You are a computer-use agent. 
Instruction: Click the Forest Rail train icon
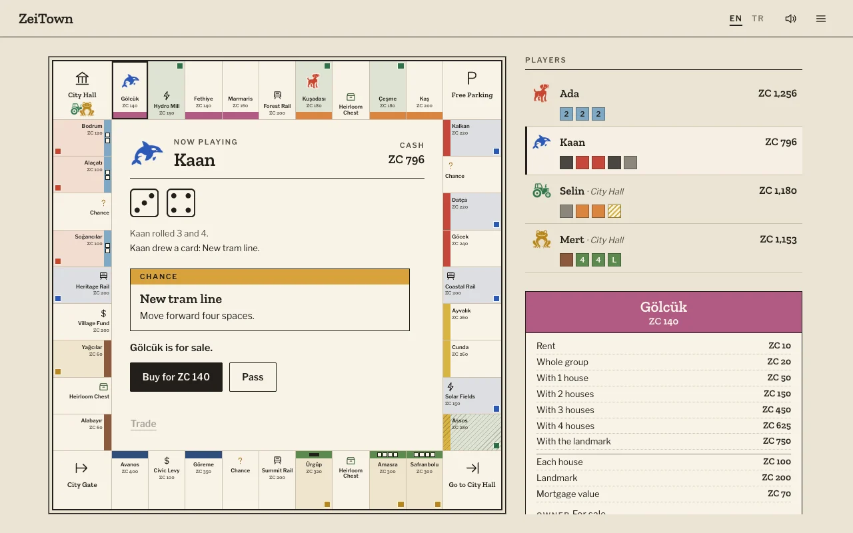[277, 95]
